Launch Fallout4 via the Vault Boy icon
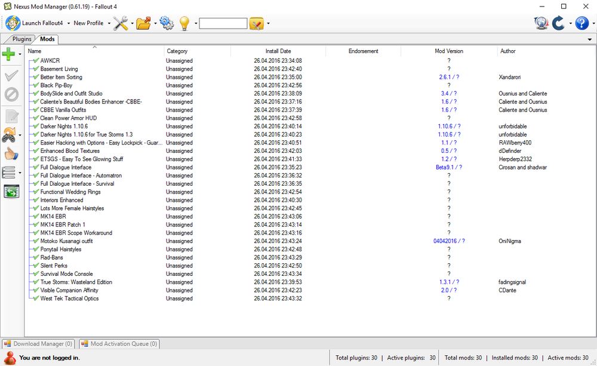The image size is (597, 366). coord(13,23)
